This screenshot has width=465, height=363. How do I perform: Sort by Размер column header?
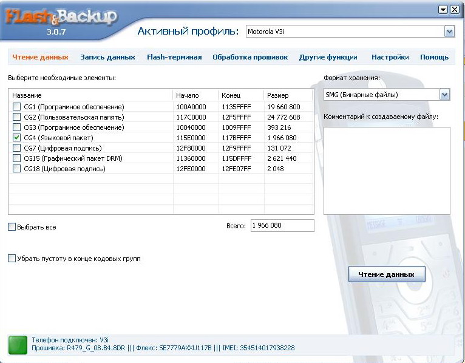click(288, 95)
